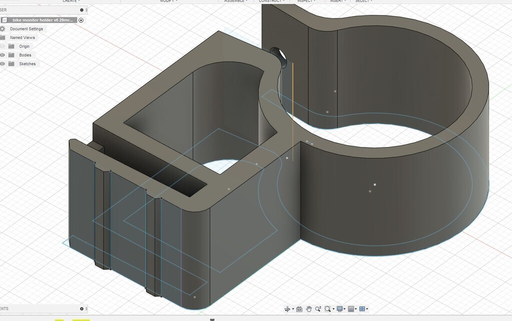The image size is (512, 321).
Task: Open the MODIFY menu
Action: coord(169,1)
